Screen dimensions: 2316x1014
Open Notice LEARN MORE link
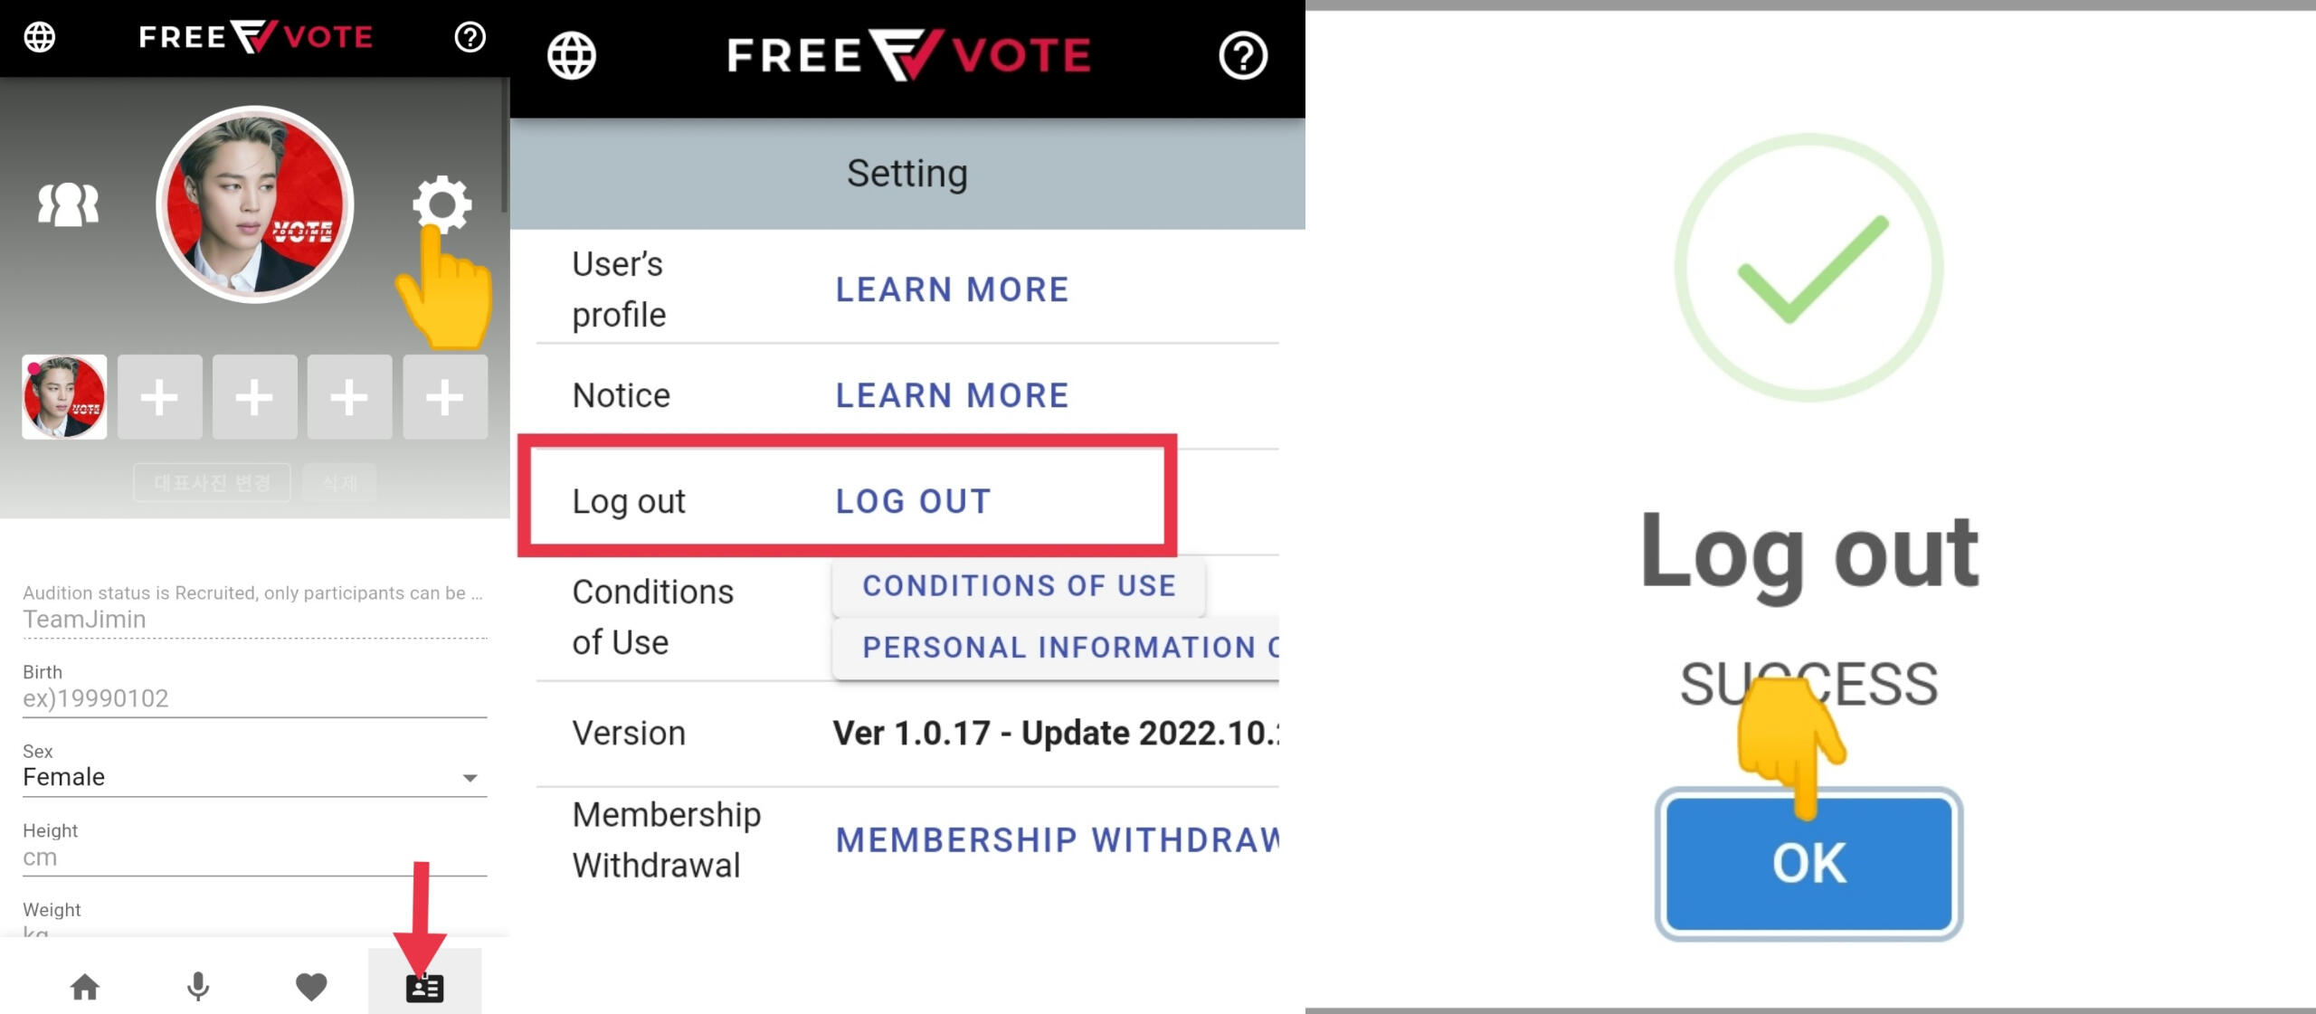[x=952, y=395]
